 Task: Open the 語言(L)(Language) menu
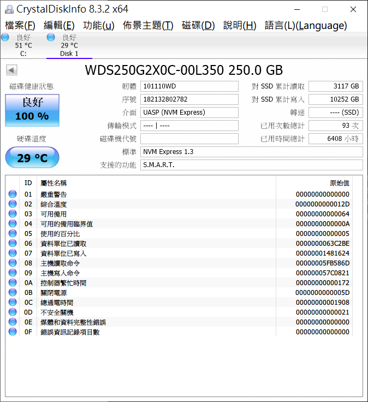[306, 25]
